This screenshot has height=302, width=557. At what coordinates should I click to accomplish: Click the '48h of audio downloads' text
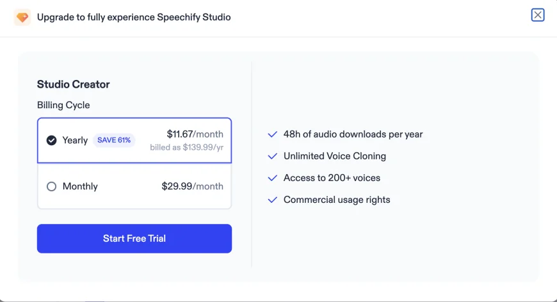click(x=353, y=134)
